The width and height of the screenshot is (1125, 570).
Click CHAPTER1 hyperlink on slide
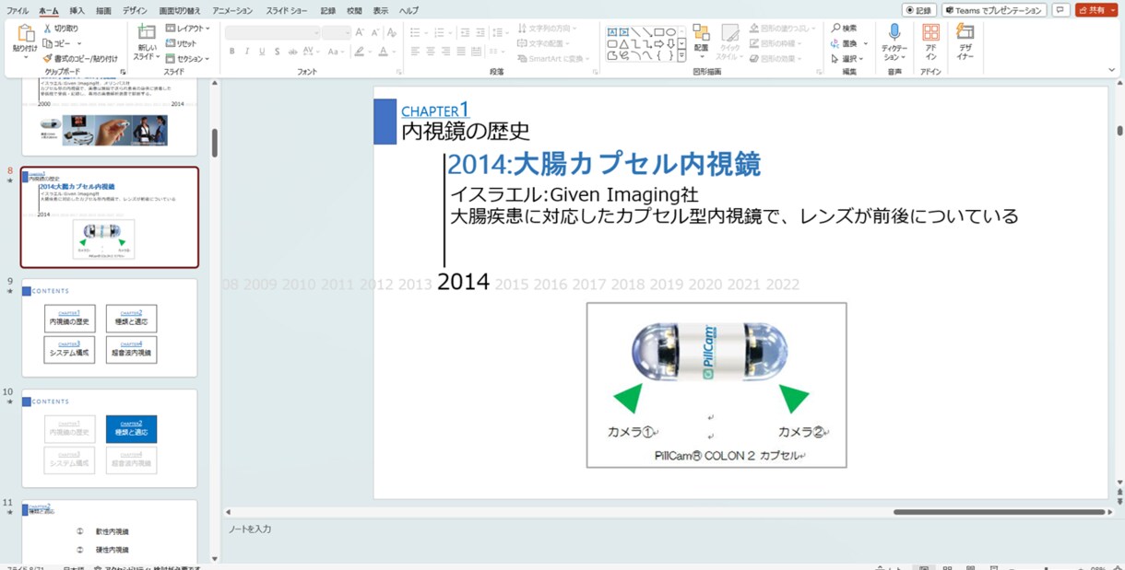pos(435,111)
